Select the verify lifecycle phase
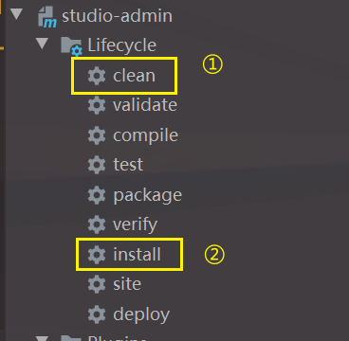Screen dimensions: 349x341 pyautogui.click(x=135, y=225)
